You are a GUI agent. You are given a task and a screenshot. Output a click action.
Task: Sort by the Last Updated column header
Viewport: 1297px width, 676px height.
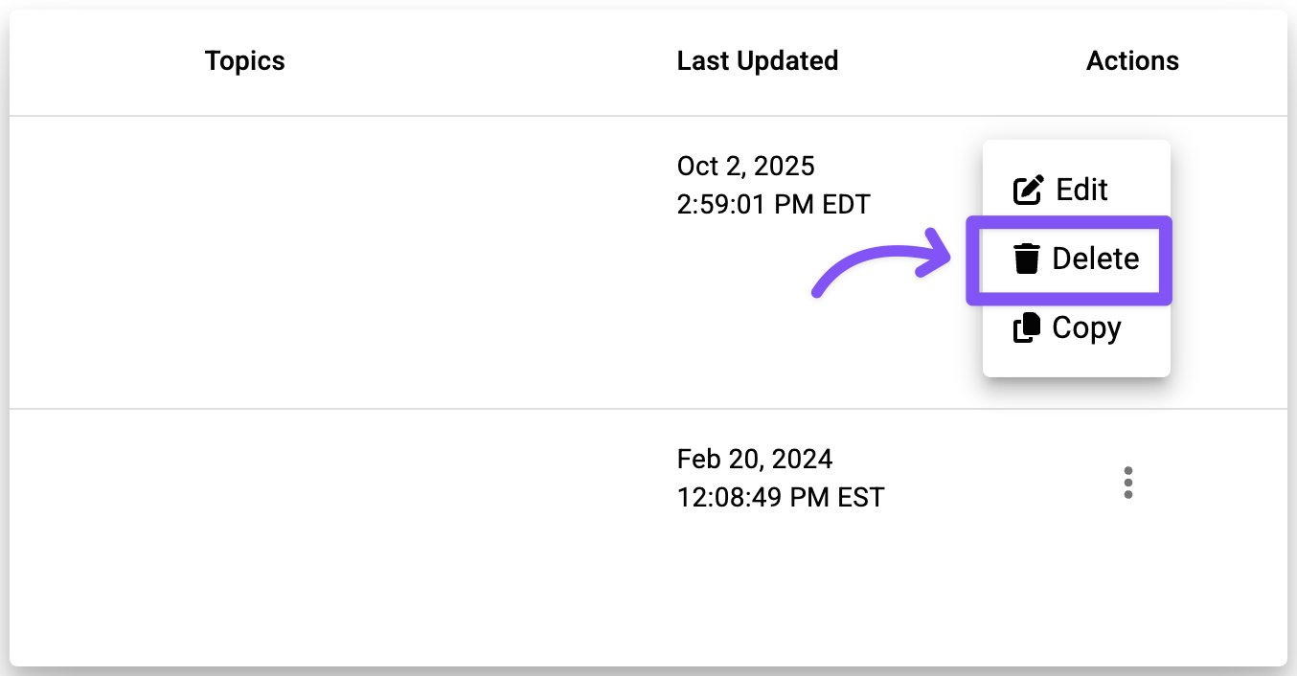[x=757, y=61]
